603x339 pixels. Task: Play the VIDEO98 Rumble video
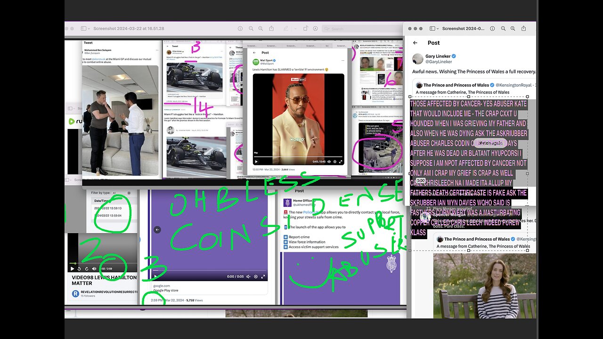[72, 268]
